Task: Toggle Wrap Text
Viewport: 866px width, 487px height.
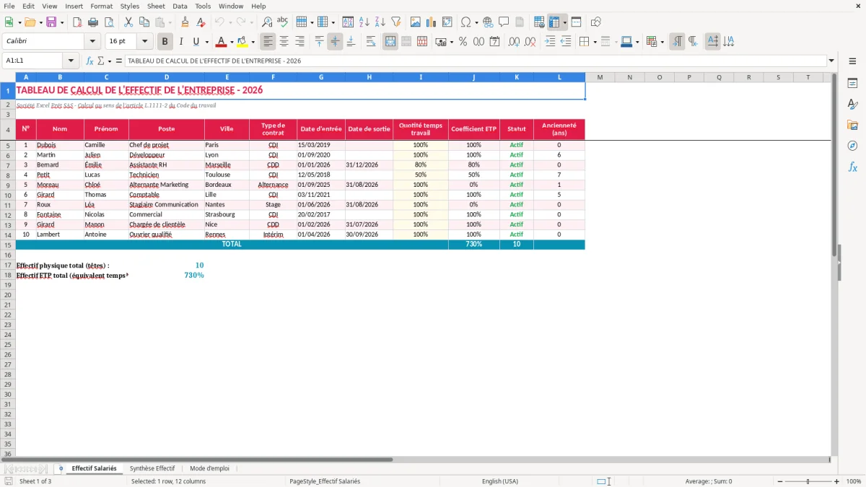Action: (x=371, y=42)
